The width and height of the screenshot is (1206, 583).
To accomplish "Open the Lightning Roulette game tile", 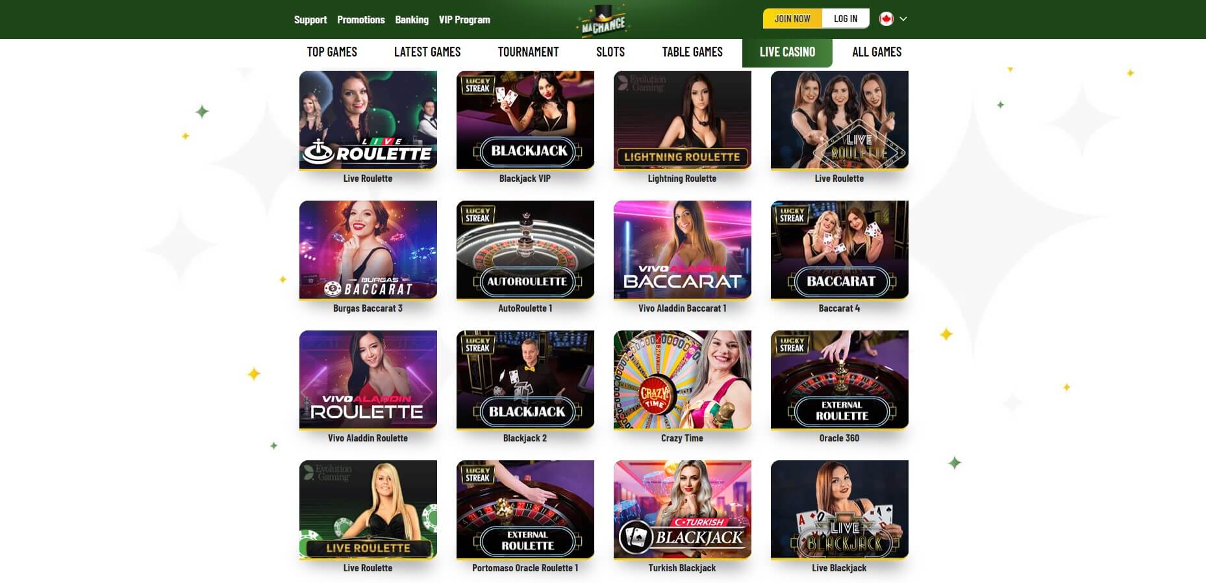I will click(683, 120).
